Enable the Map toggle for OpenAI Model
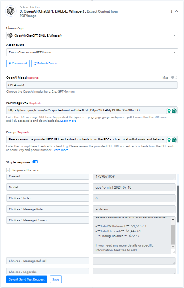 tap(174, 77)
